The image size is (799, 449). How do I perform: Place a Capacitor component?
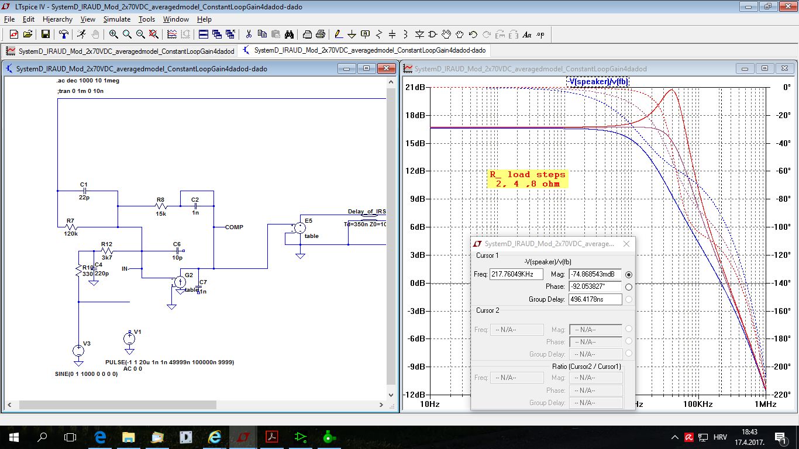[x=392, y=34]
